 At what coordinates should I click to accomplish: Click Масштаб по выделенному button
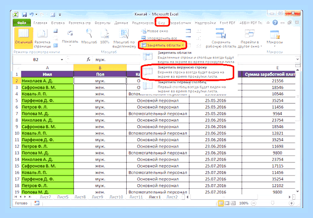(x=124, y=38)
